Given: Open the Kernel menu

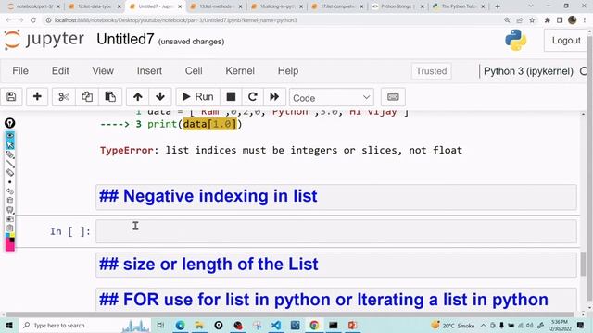Looking at the screenshot, I should [240, 71].
